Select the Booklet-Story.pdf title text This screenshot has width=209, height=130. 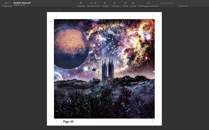pos(22,3)
